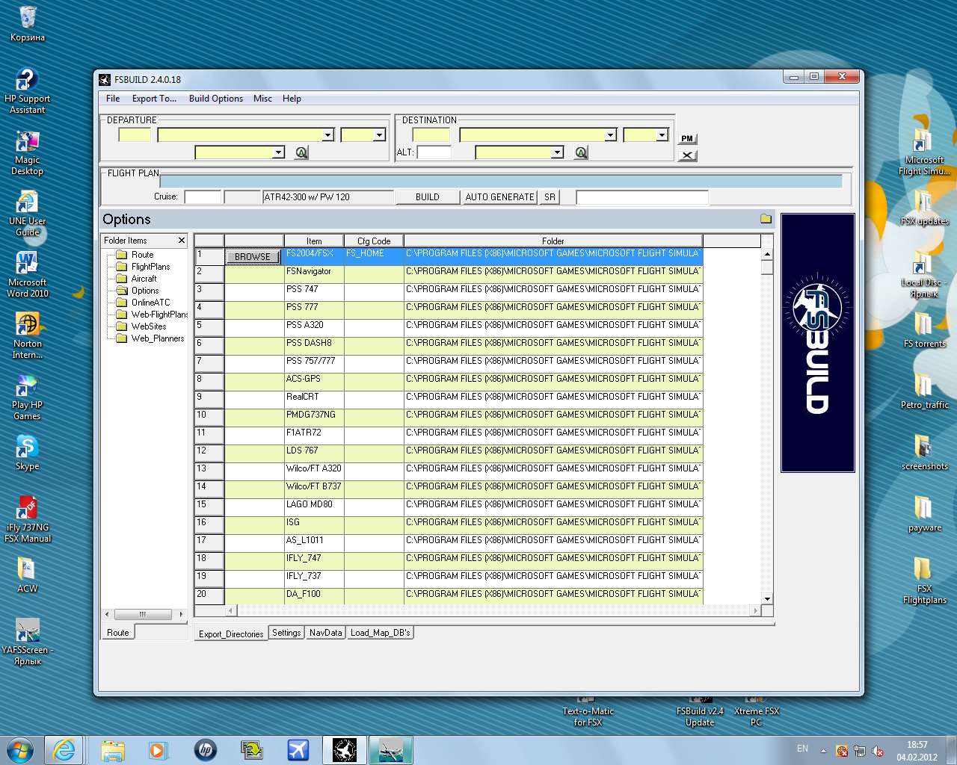
Task: Click the X clear button under PM
Action: 687,155
